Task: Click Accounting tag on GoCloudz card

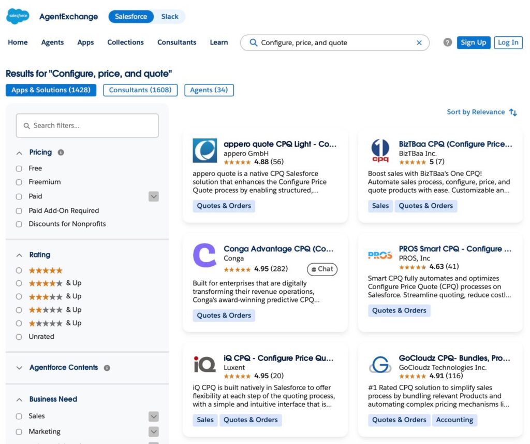Action: 454,420
